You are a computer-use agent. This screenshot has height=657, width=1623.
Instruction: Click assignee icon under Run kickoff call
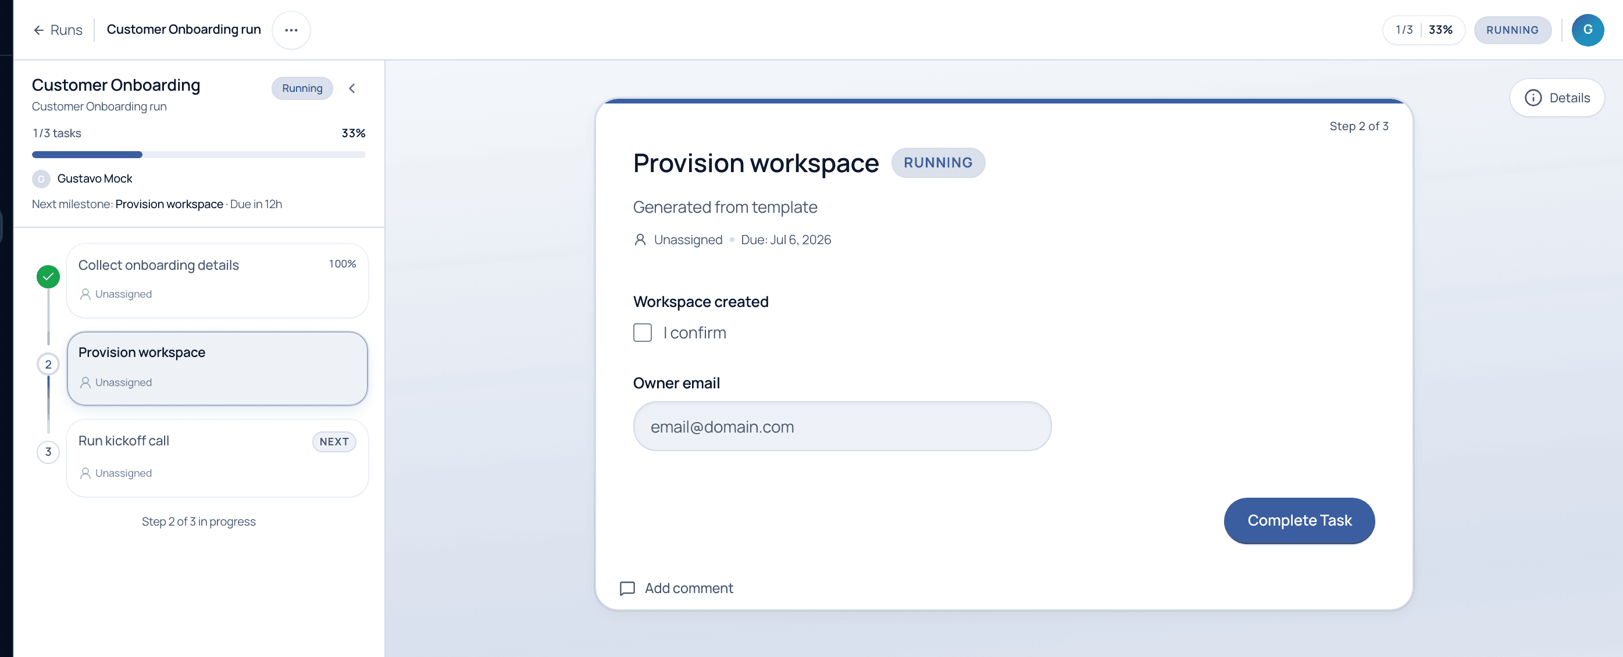point(85,473)
